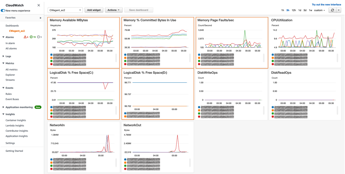This screenshot has height=174, width=345.
Task: Click the refresh dashboard icon
Action: (x=333, y=10)
